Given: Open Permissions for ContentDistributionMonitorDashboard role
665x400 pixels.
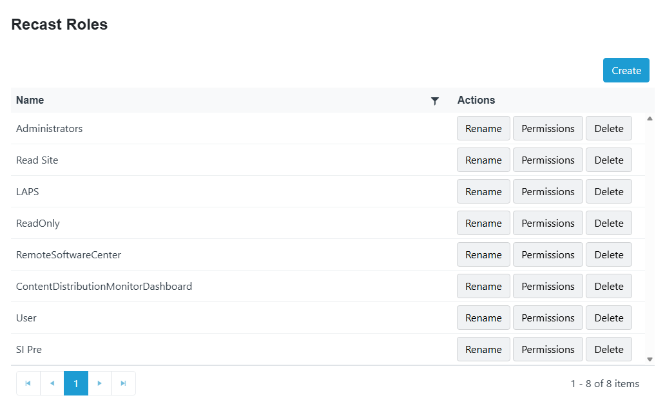Looking at the screenshot, I should (548, 287).
